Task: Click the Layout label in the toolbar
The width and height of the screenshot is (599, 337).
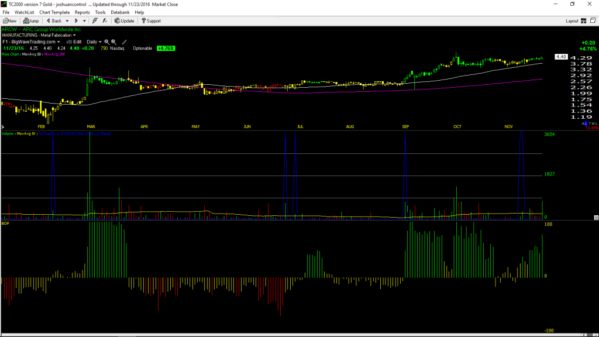Action: click(572, 21)
